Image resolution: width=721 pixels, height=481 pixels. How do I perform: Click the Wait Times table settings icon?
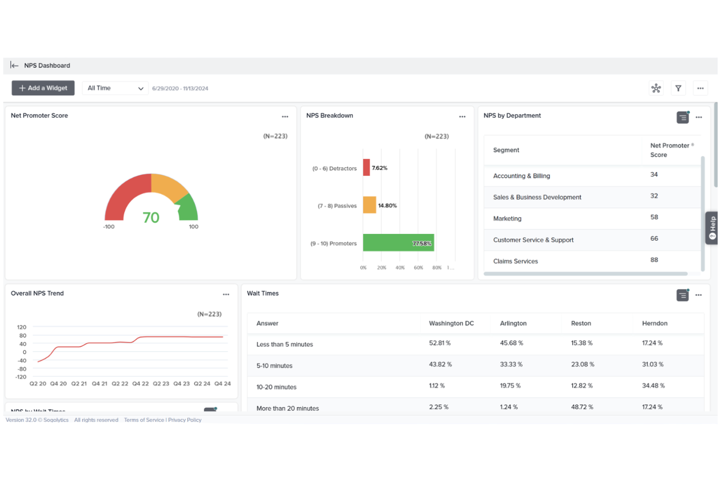click(683, 295)
